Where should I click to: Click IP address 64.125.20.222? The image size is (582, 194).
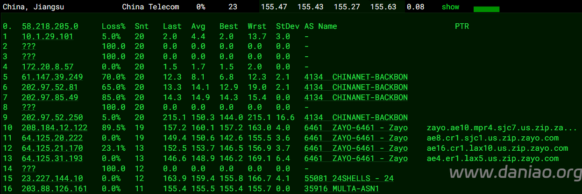tap(52, 138)
